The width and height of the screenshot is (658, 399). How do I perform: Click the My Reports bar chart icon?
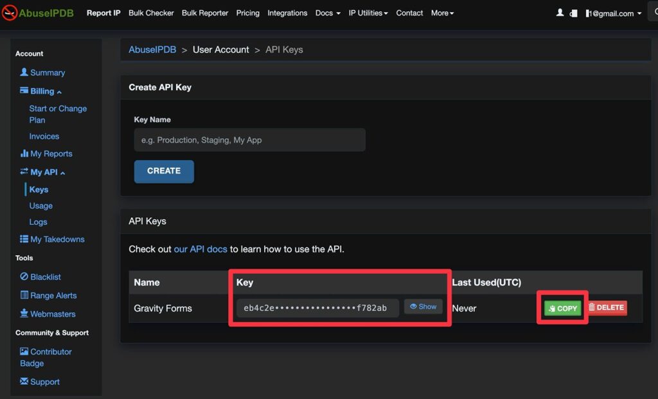tap(24, 153)
